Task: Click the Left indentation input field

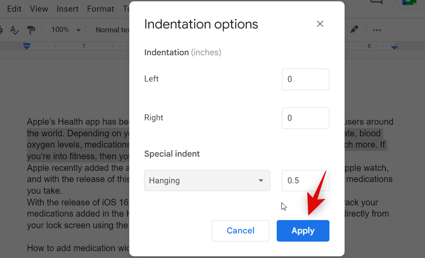Action: tap(305, 79)
